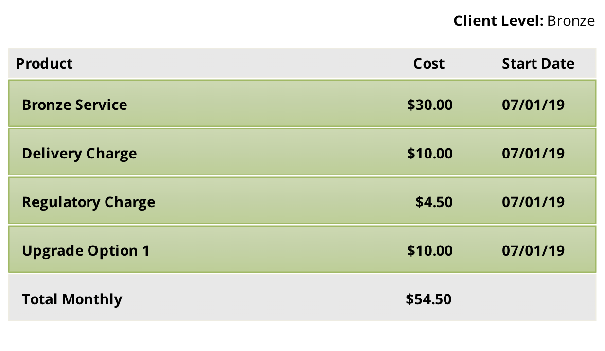Click the Total Monthly label
This screenshot has height=351, width=605.
pyautogui.click(x=72, y=299)
